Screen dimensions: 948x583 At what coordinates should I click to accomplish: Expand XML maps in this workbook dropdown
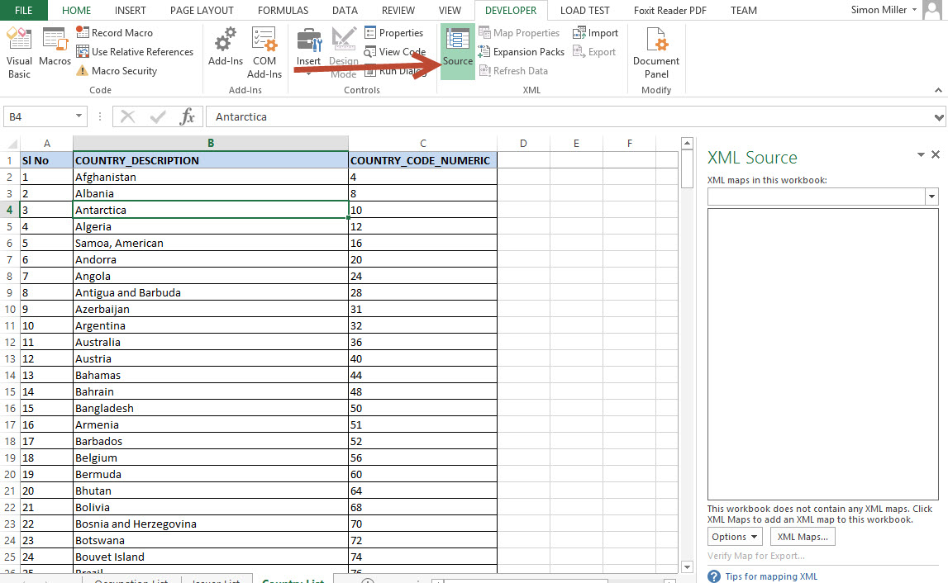(931, 197)
